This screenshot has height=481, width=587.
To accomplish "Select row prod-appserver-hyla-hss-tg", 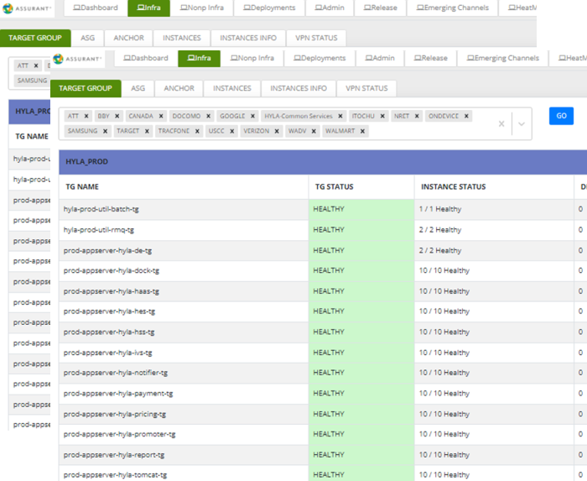I will point(323,332).
